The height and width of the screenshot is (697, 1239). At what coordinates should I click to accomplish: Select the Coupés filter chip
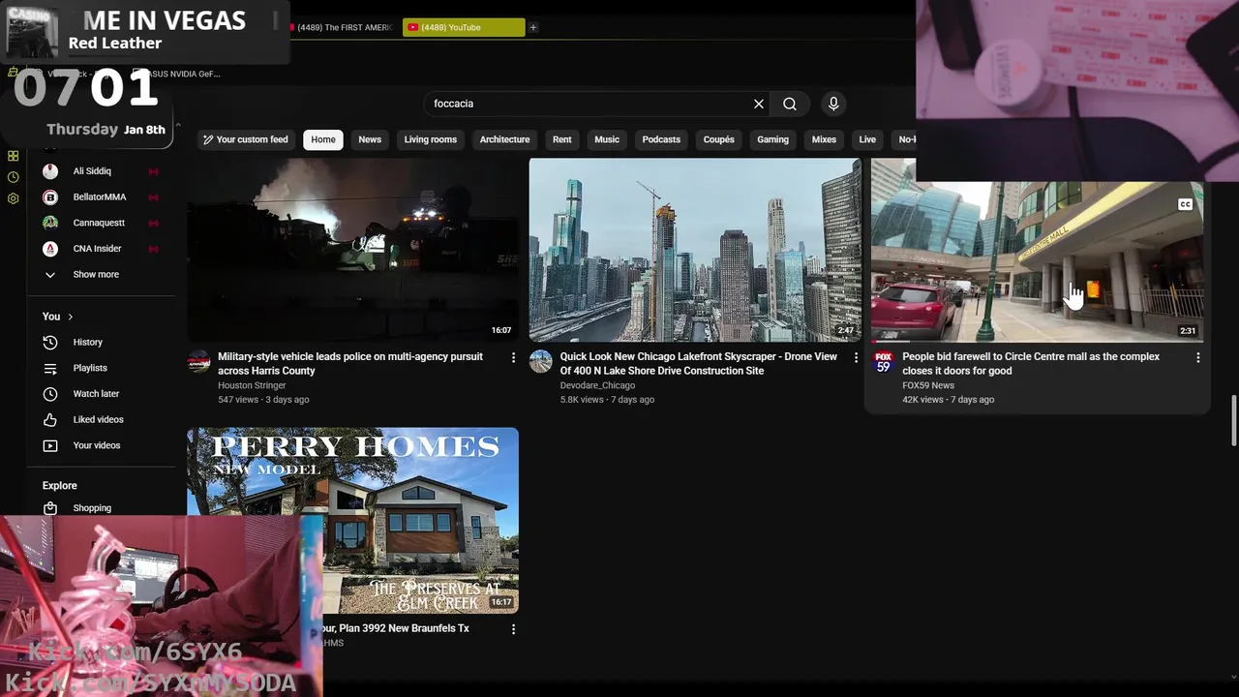coord(718,139)
